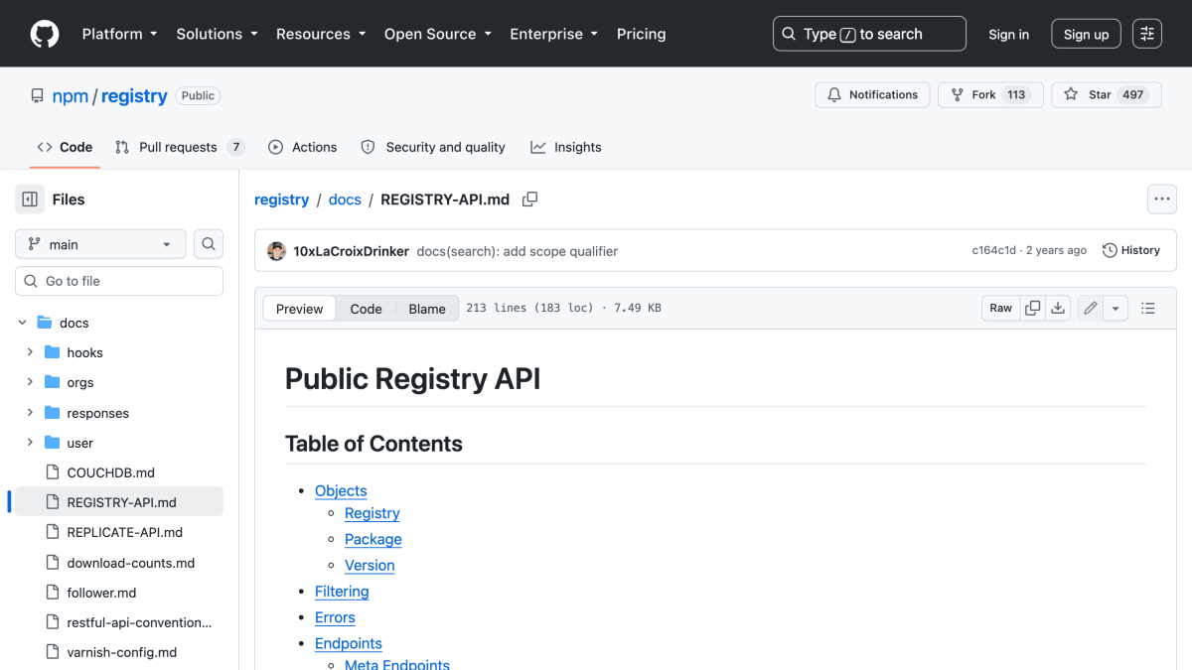
Task: Jump to Errors section link
Action: coord(335,617)
